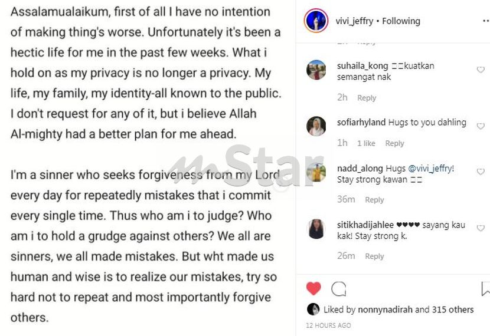View the list of 315 others
The image size is (490, 336).
pos(453,309)
